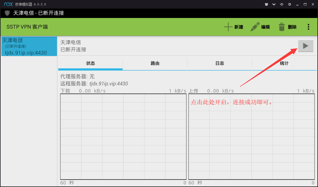Screen dimensions: 318x187
Task: Click the 删除 button label
Action: coord(292,27)
